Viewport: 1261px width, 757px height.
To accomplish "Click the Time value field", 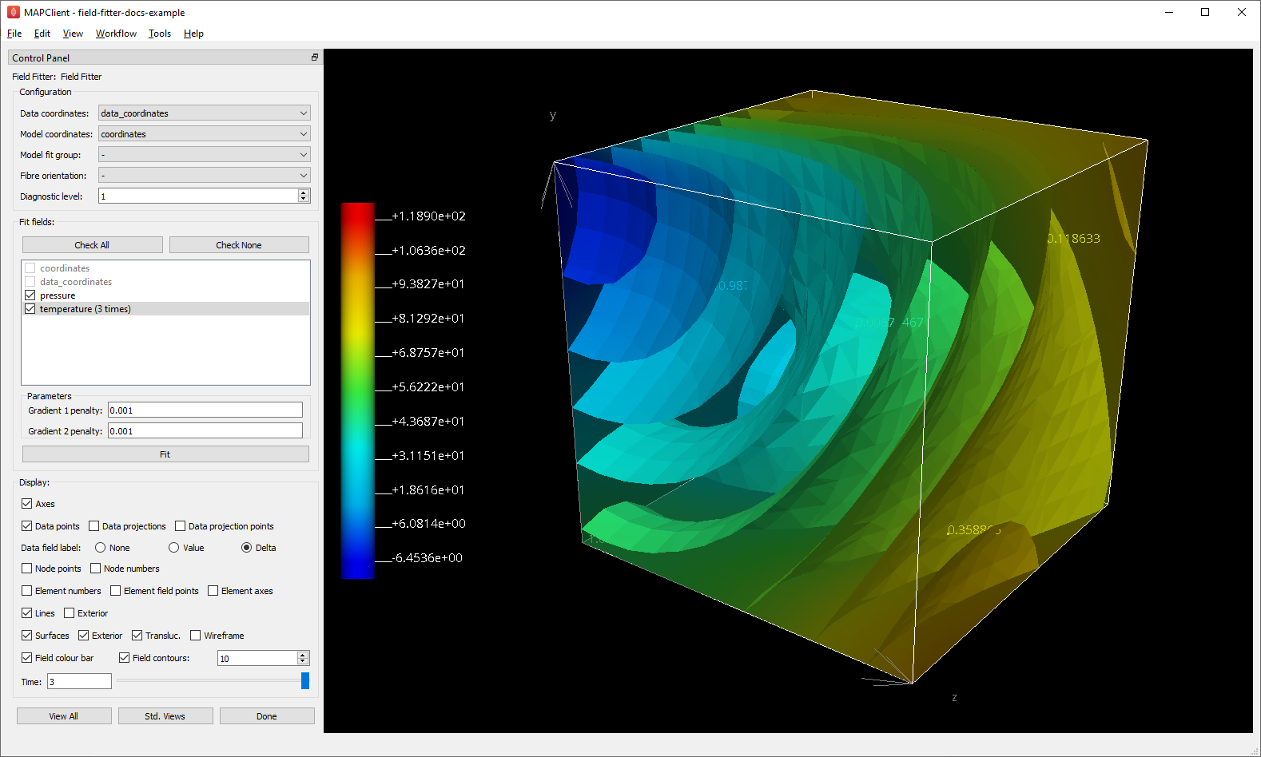I will click(79, 681).
